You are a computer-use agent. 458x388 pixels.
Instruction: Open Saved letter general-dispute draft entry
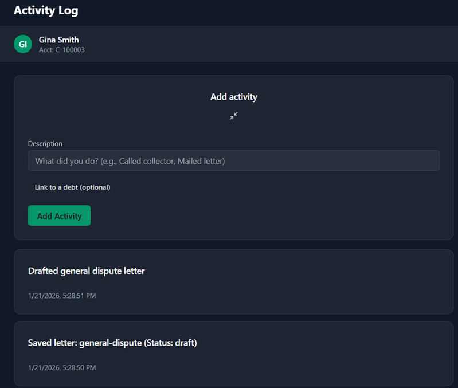click(112, 343)
